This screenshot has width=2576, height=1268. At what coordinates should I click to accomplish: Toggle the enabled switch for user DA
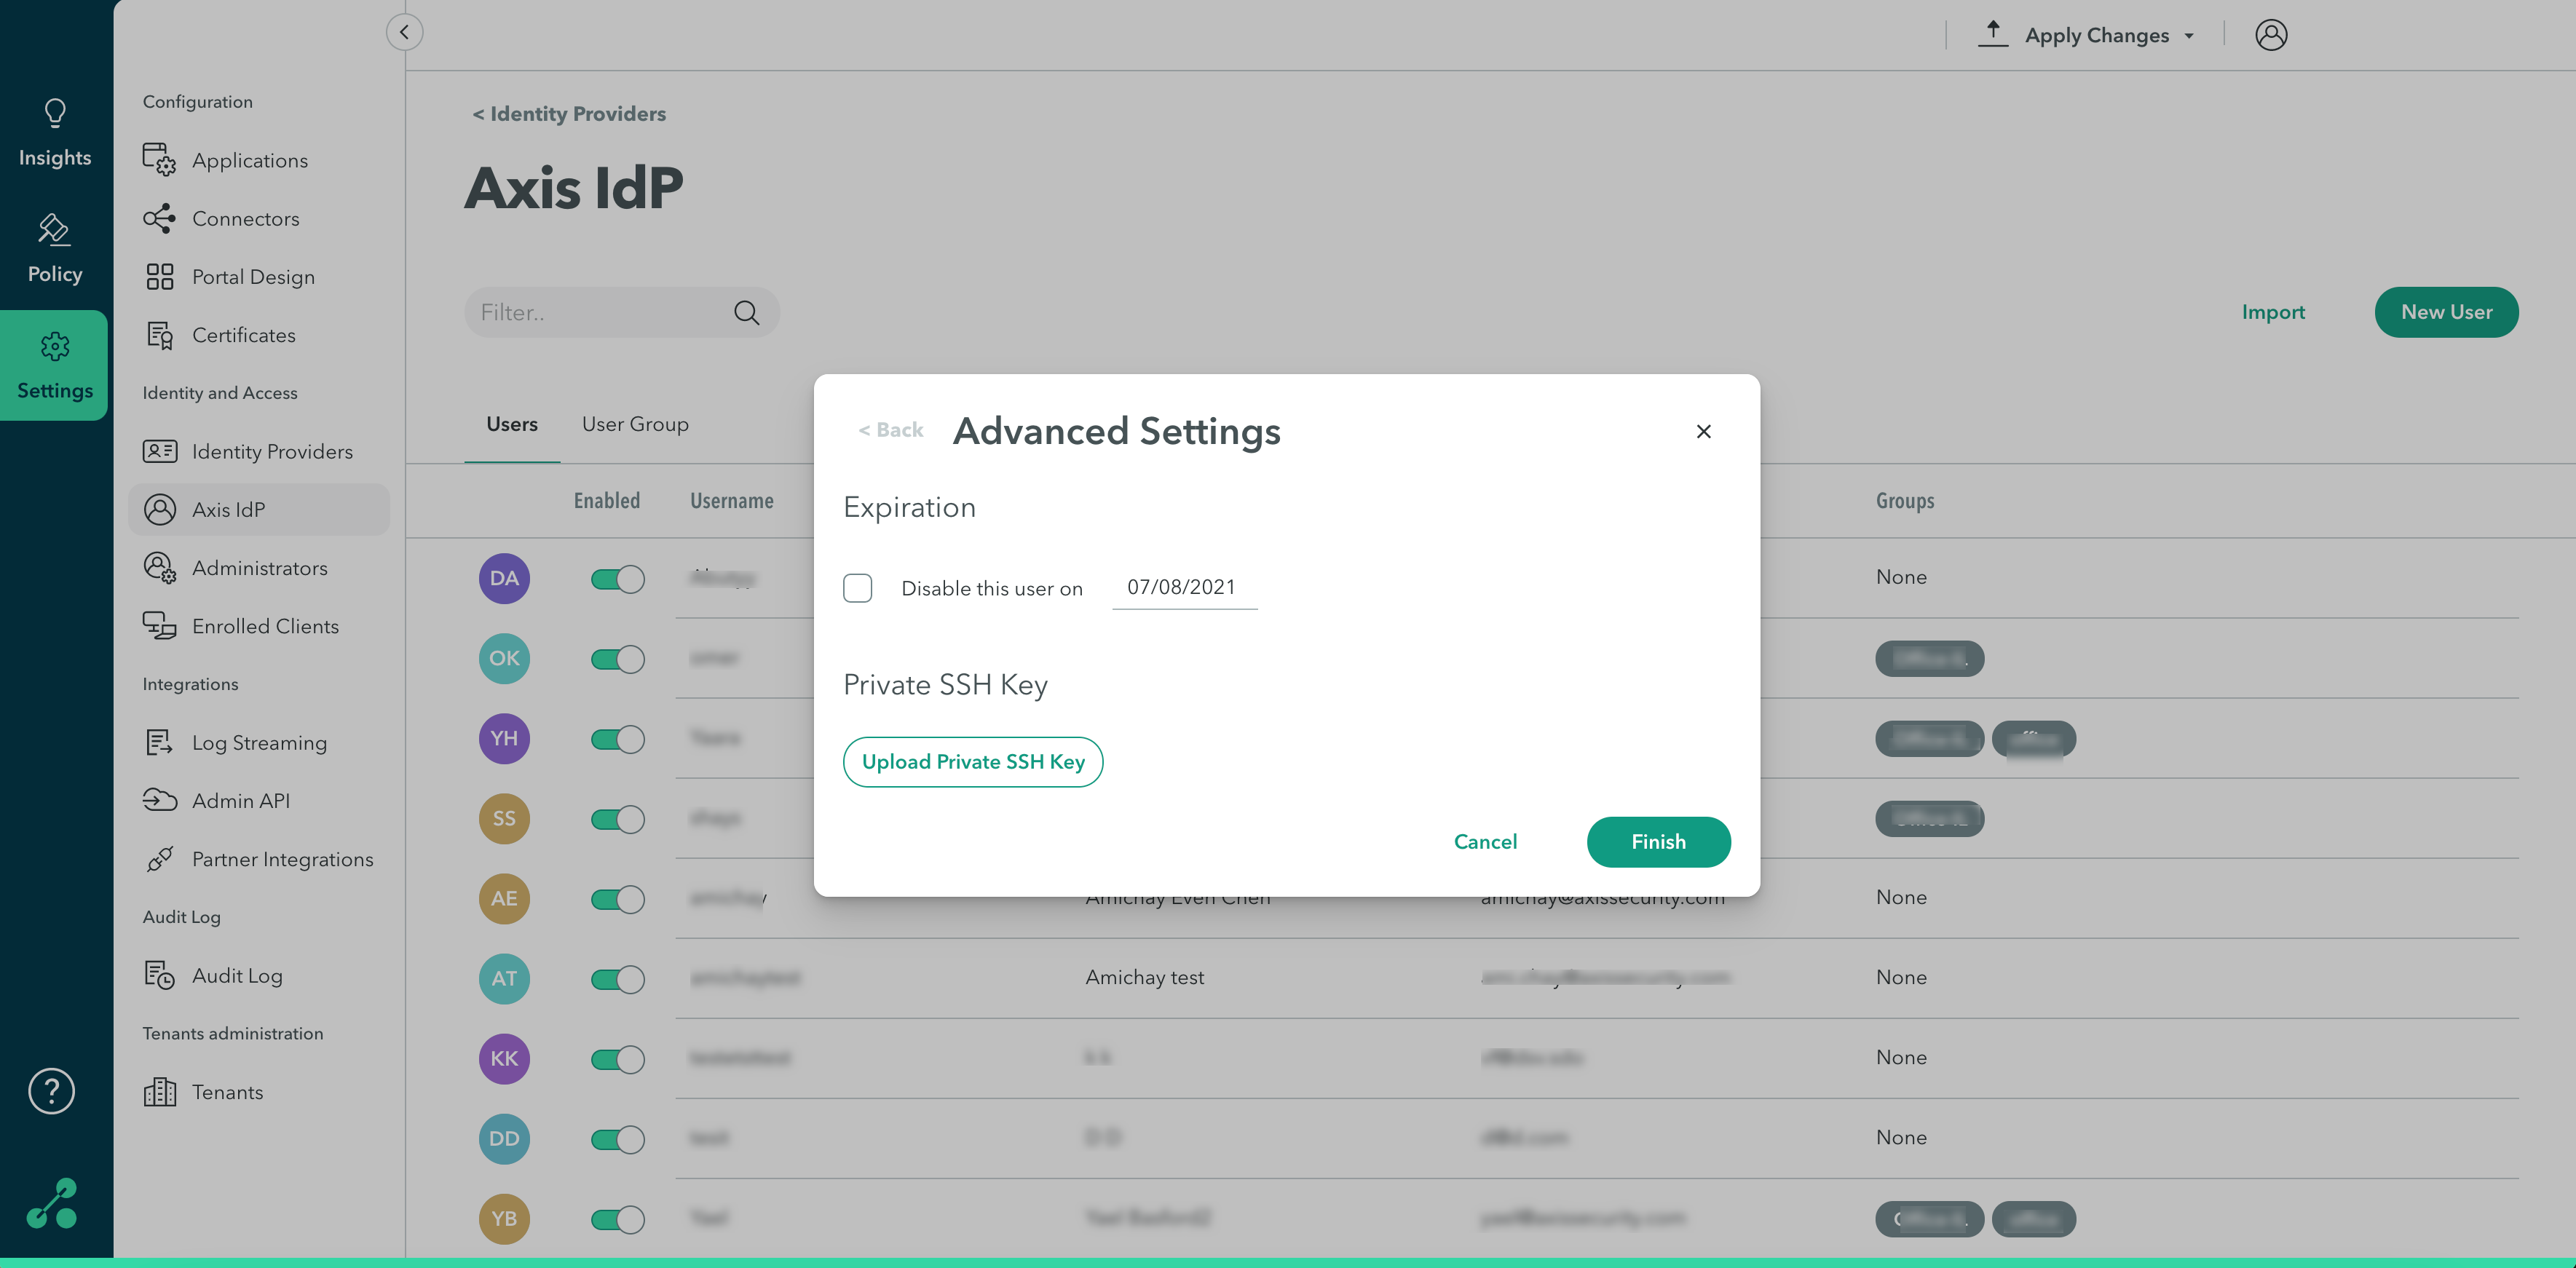(617, 579)
